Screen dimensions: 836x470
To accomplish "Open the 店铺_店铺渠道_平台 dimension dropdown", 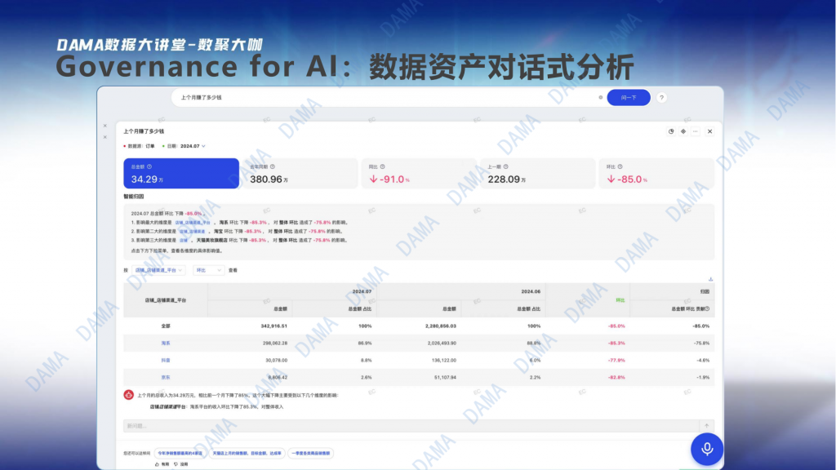I will point(158,270).
